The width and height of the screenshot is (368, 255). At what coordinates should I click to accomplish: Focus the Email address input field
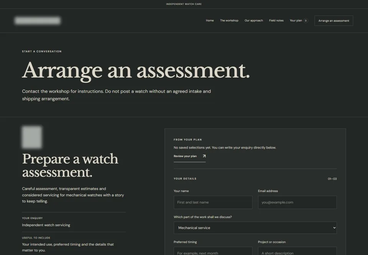tap(297, 202)
